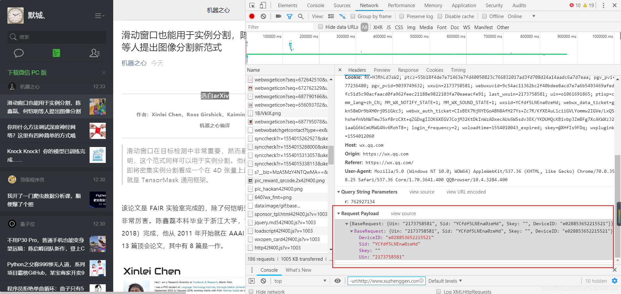The width and height of the screenshot is (621, 294).
Task: Dismiss the download WeChat PC banner
Action: [x=104, y=73]
